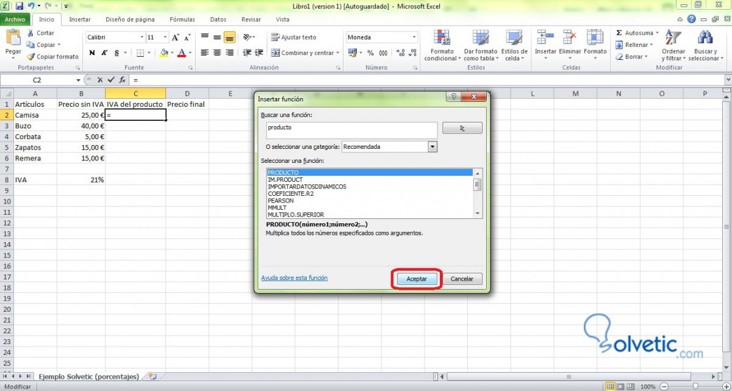Click decrease indent icon
Image resolution: width=732 pixels, height=391 pixels.
[247, 53]
